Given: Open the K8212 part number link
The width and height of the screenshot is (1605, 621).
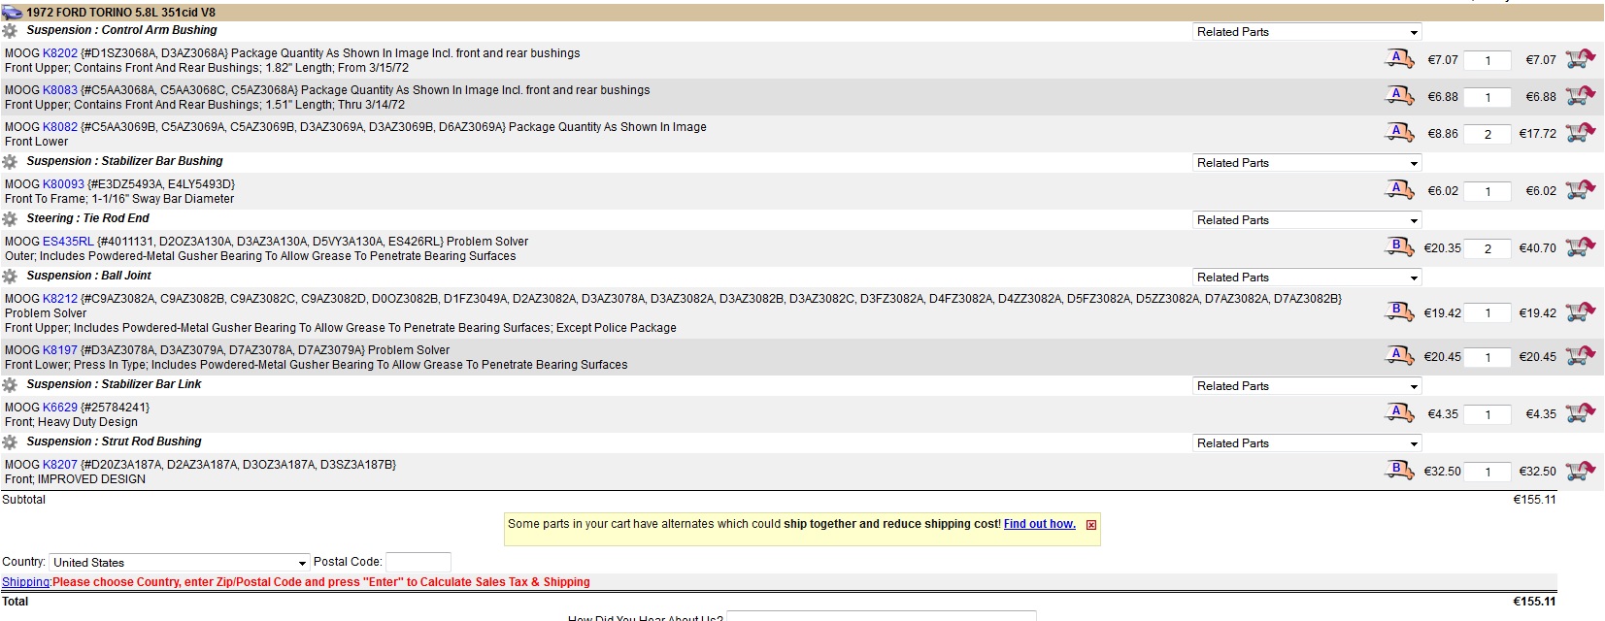Looking at the screenshot, I should [x=60, y=299].
